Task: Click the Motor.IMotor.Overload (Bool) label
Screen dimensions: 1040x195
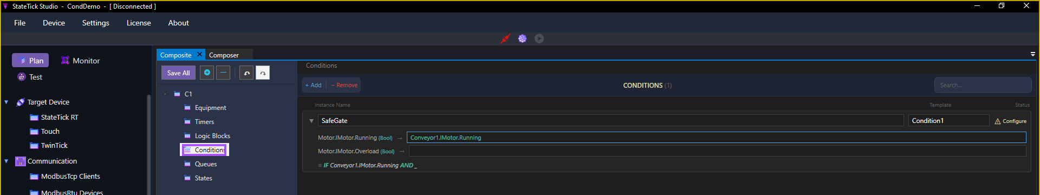Action: pos(356,151)
